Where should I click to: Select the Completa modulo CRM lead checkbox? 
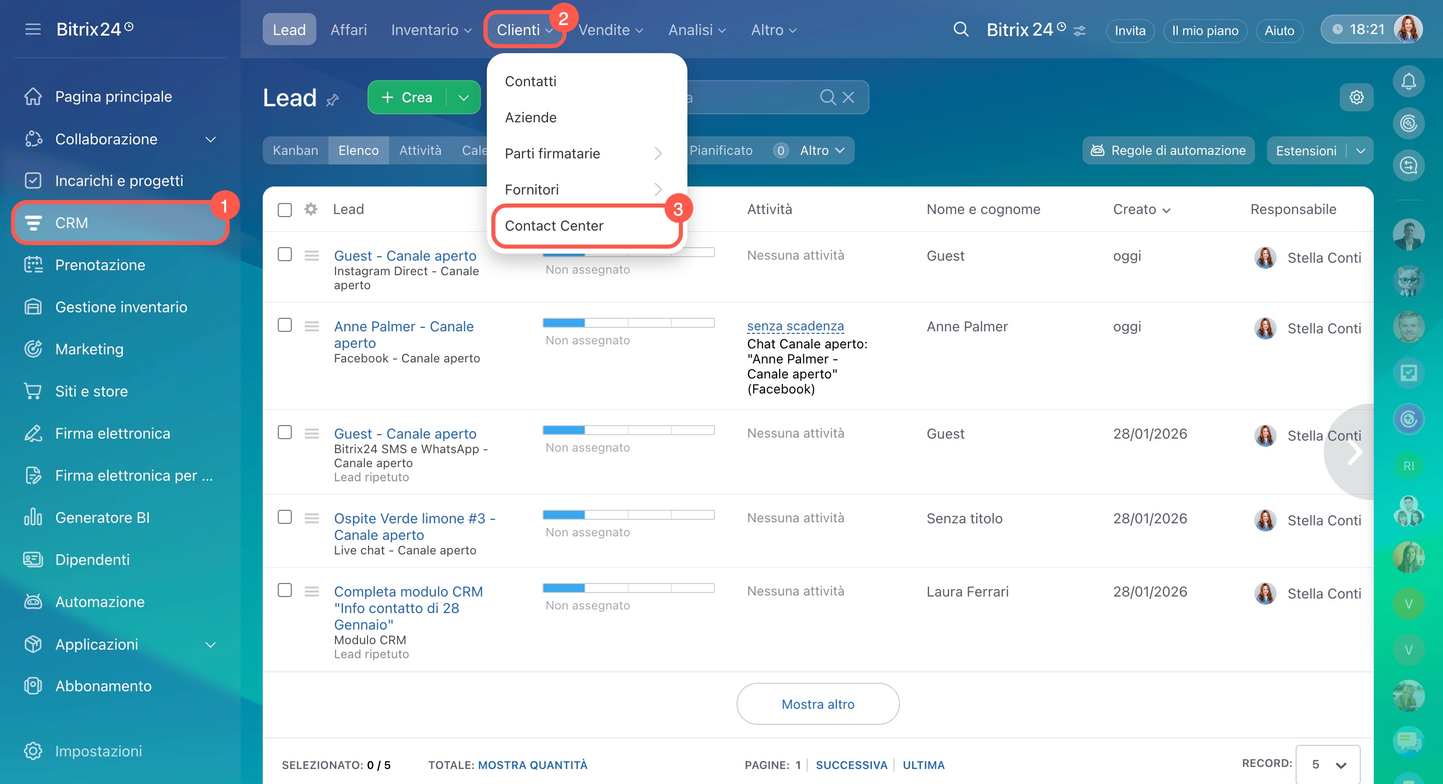(x=285, y=590)
